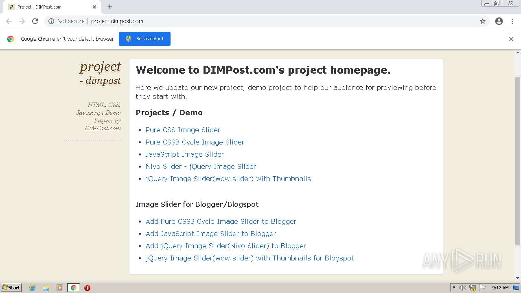Viewport: 521px width, 293px height.
Task: Click the Action Center flag icon
Action: click(482, 288)
